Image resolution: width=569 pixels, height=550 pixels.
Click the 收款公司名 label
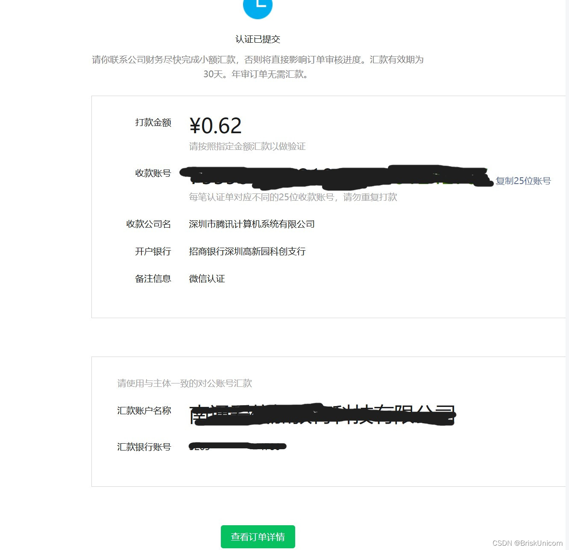(x=149, y=224)
